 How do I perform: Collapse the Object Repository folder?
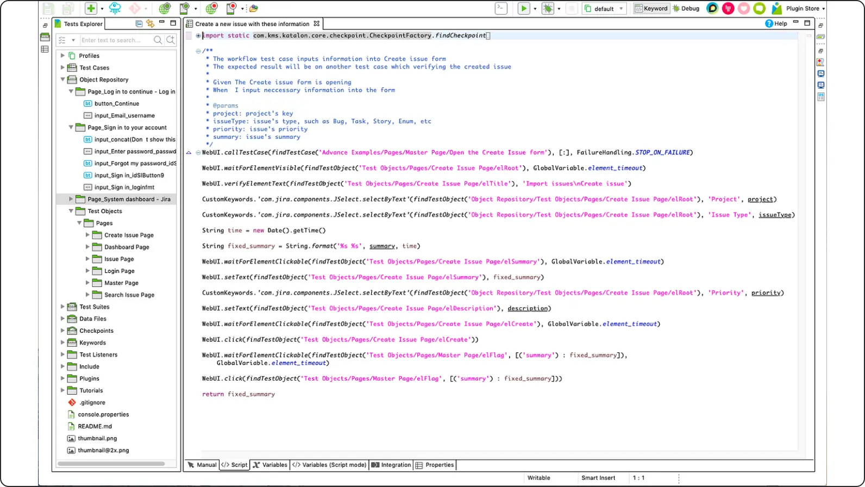point(62,79)
